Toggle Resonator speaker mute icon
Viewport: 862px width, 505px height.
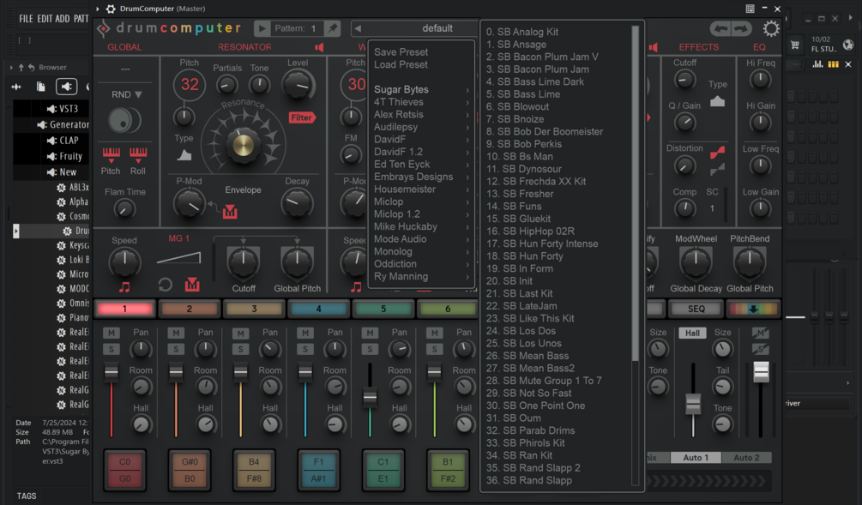coord(319,47)
